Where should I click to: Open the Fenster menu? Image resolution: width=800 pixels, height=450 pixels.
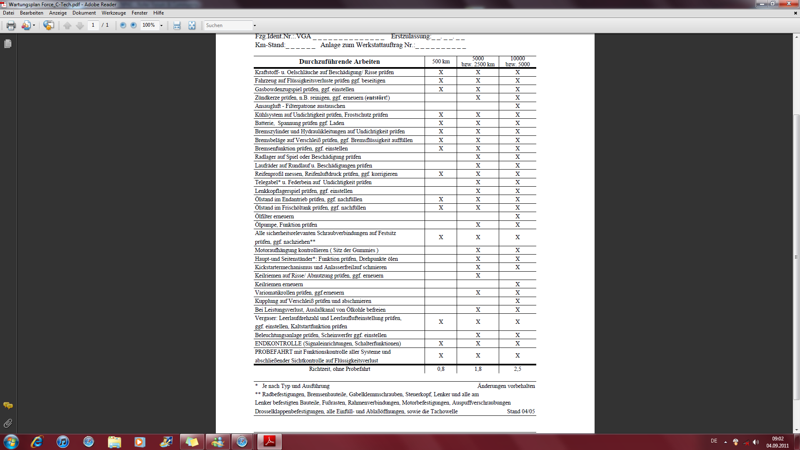click(x=140, y=13)
